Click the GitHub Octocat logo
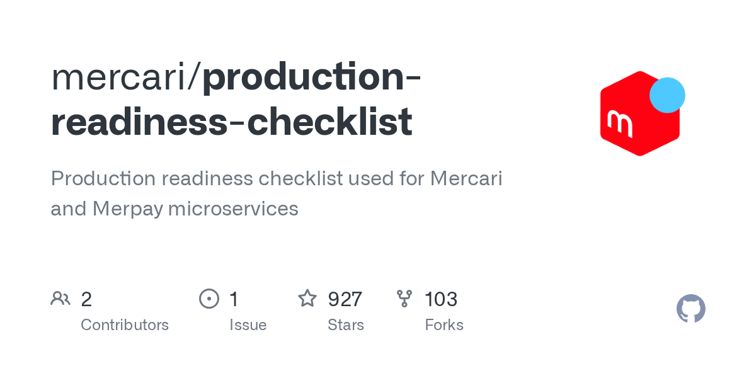This screenshot has height=378, width=756. pyautogui.click(x=690, y=309)
